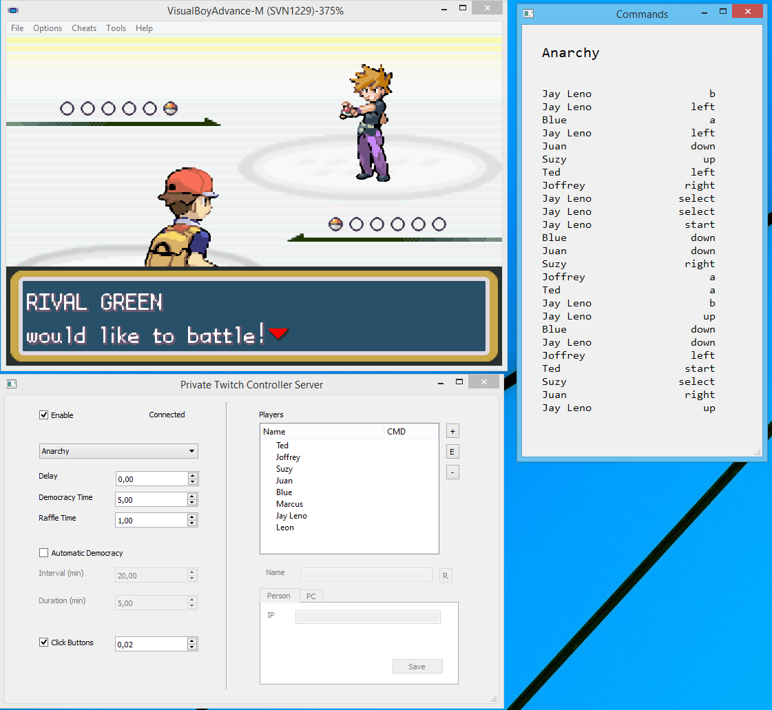Click the Click Buttons field showing 0,02

[x=151, y=644]
